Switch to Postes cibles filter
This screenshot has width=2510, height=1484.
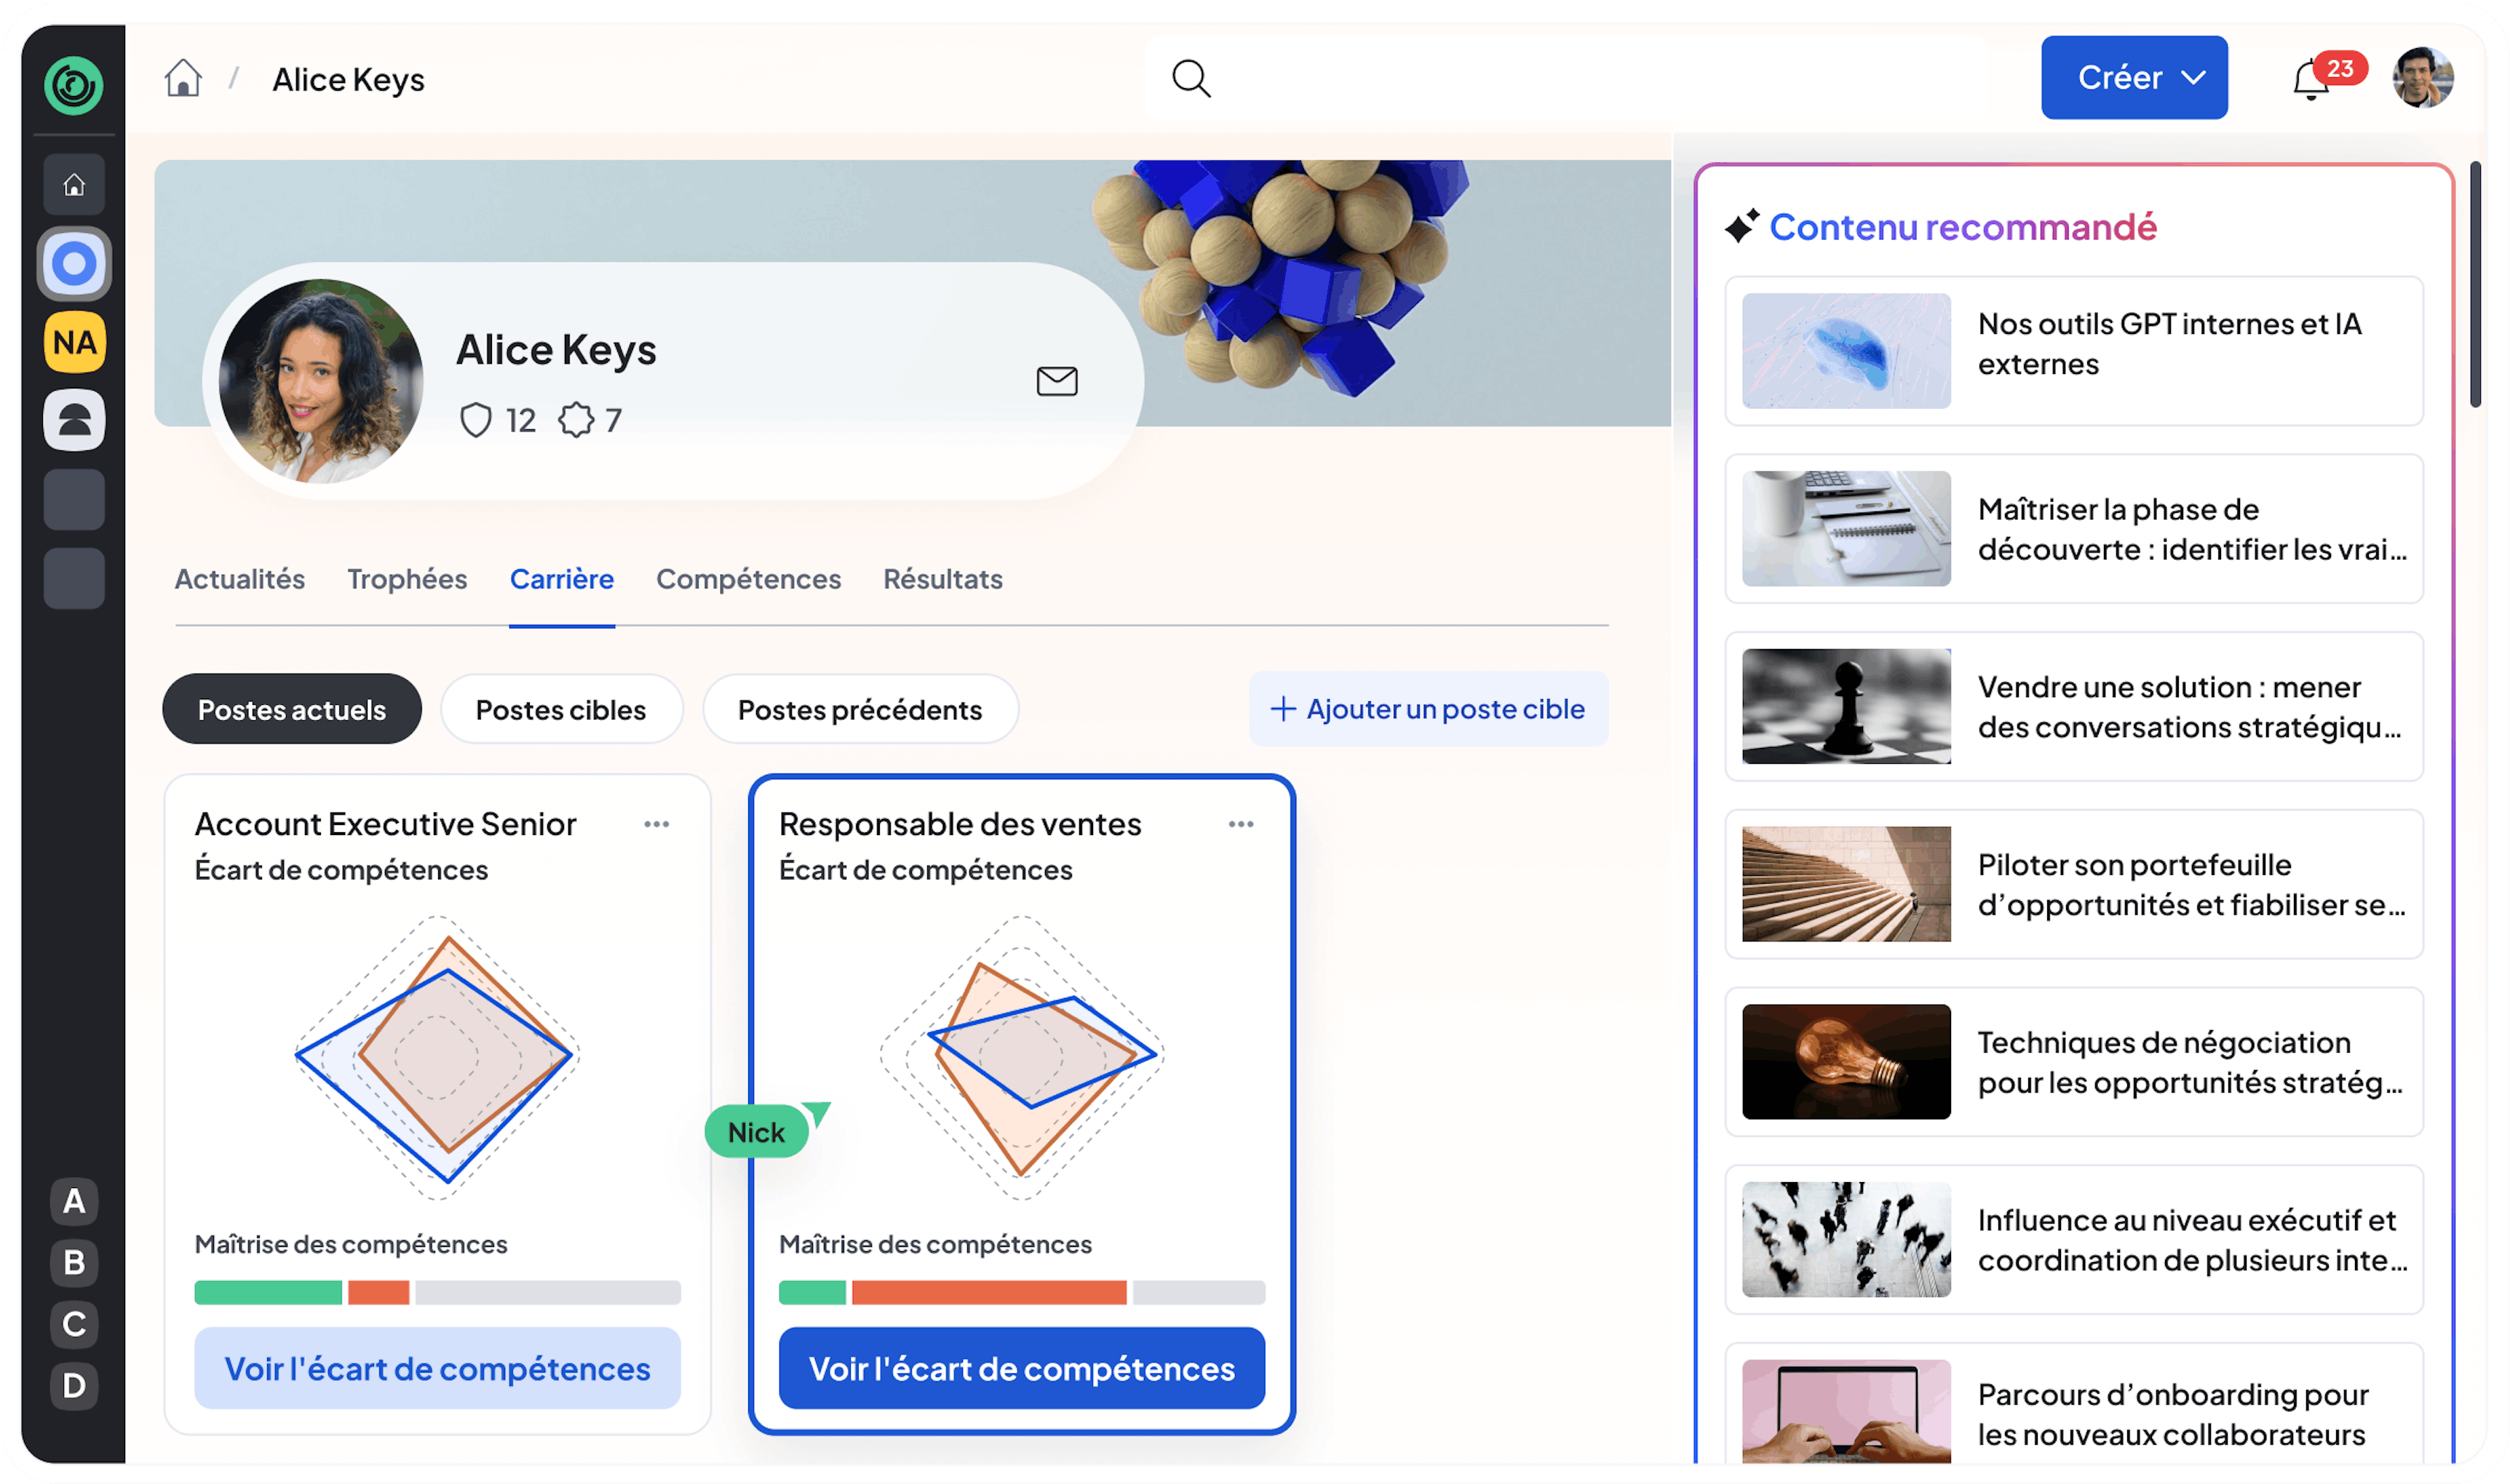[560, 709]
